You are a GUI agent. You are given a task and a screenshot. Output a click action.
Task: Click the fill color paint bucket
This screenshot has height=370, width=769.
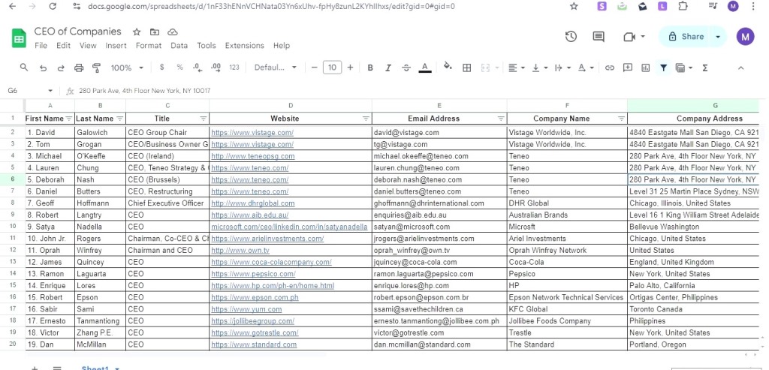coord(448,67)
